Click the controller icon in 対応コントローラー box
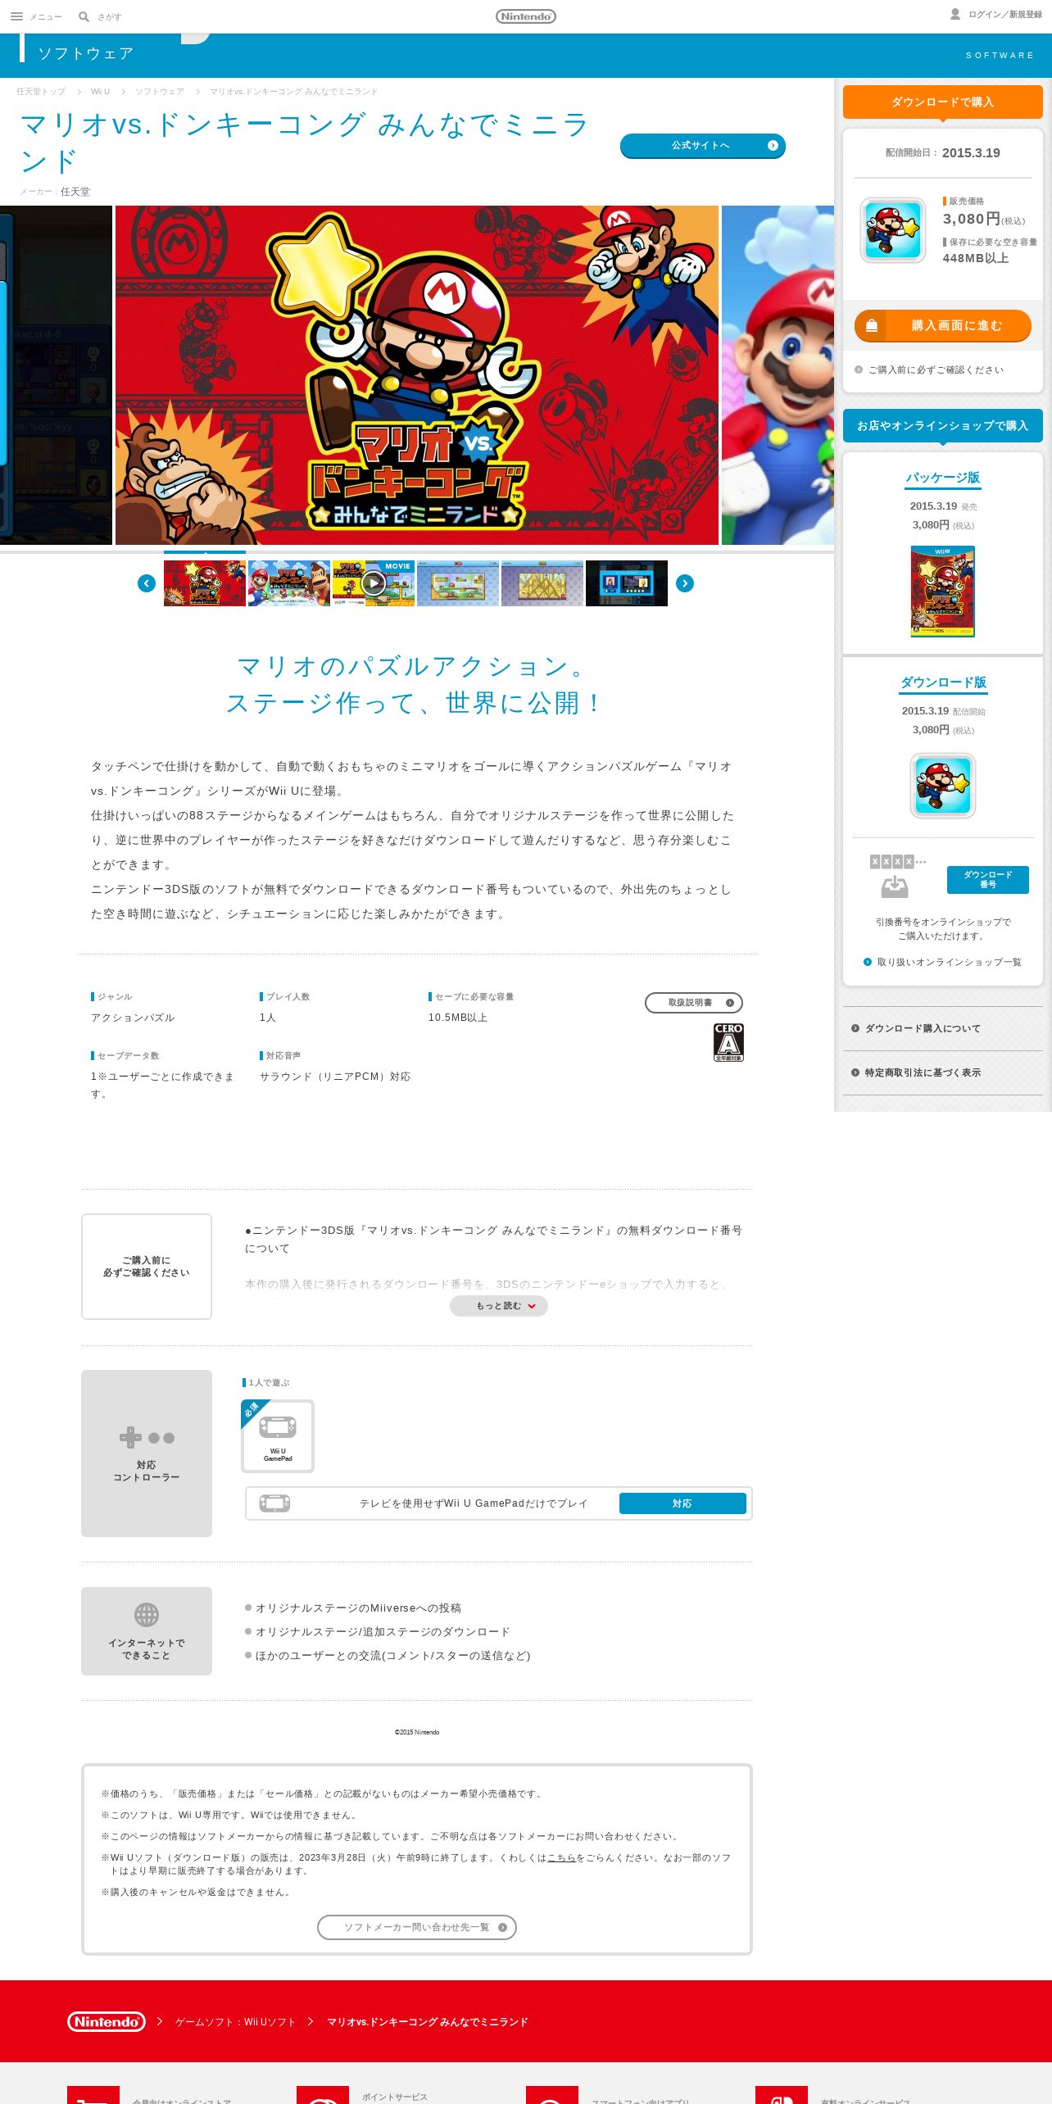 [147, 1438]
